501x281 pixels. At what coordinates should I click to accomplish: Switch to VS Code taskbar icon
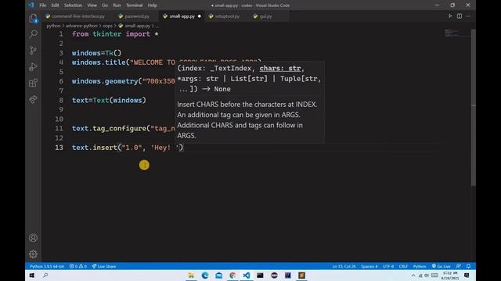(x=247, y=276)
